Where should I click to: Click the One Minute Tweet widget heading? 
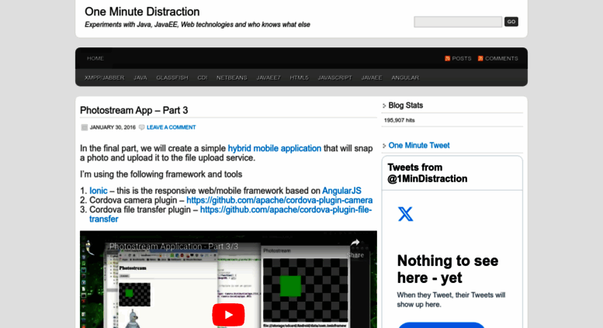[x=419, y=146]
